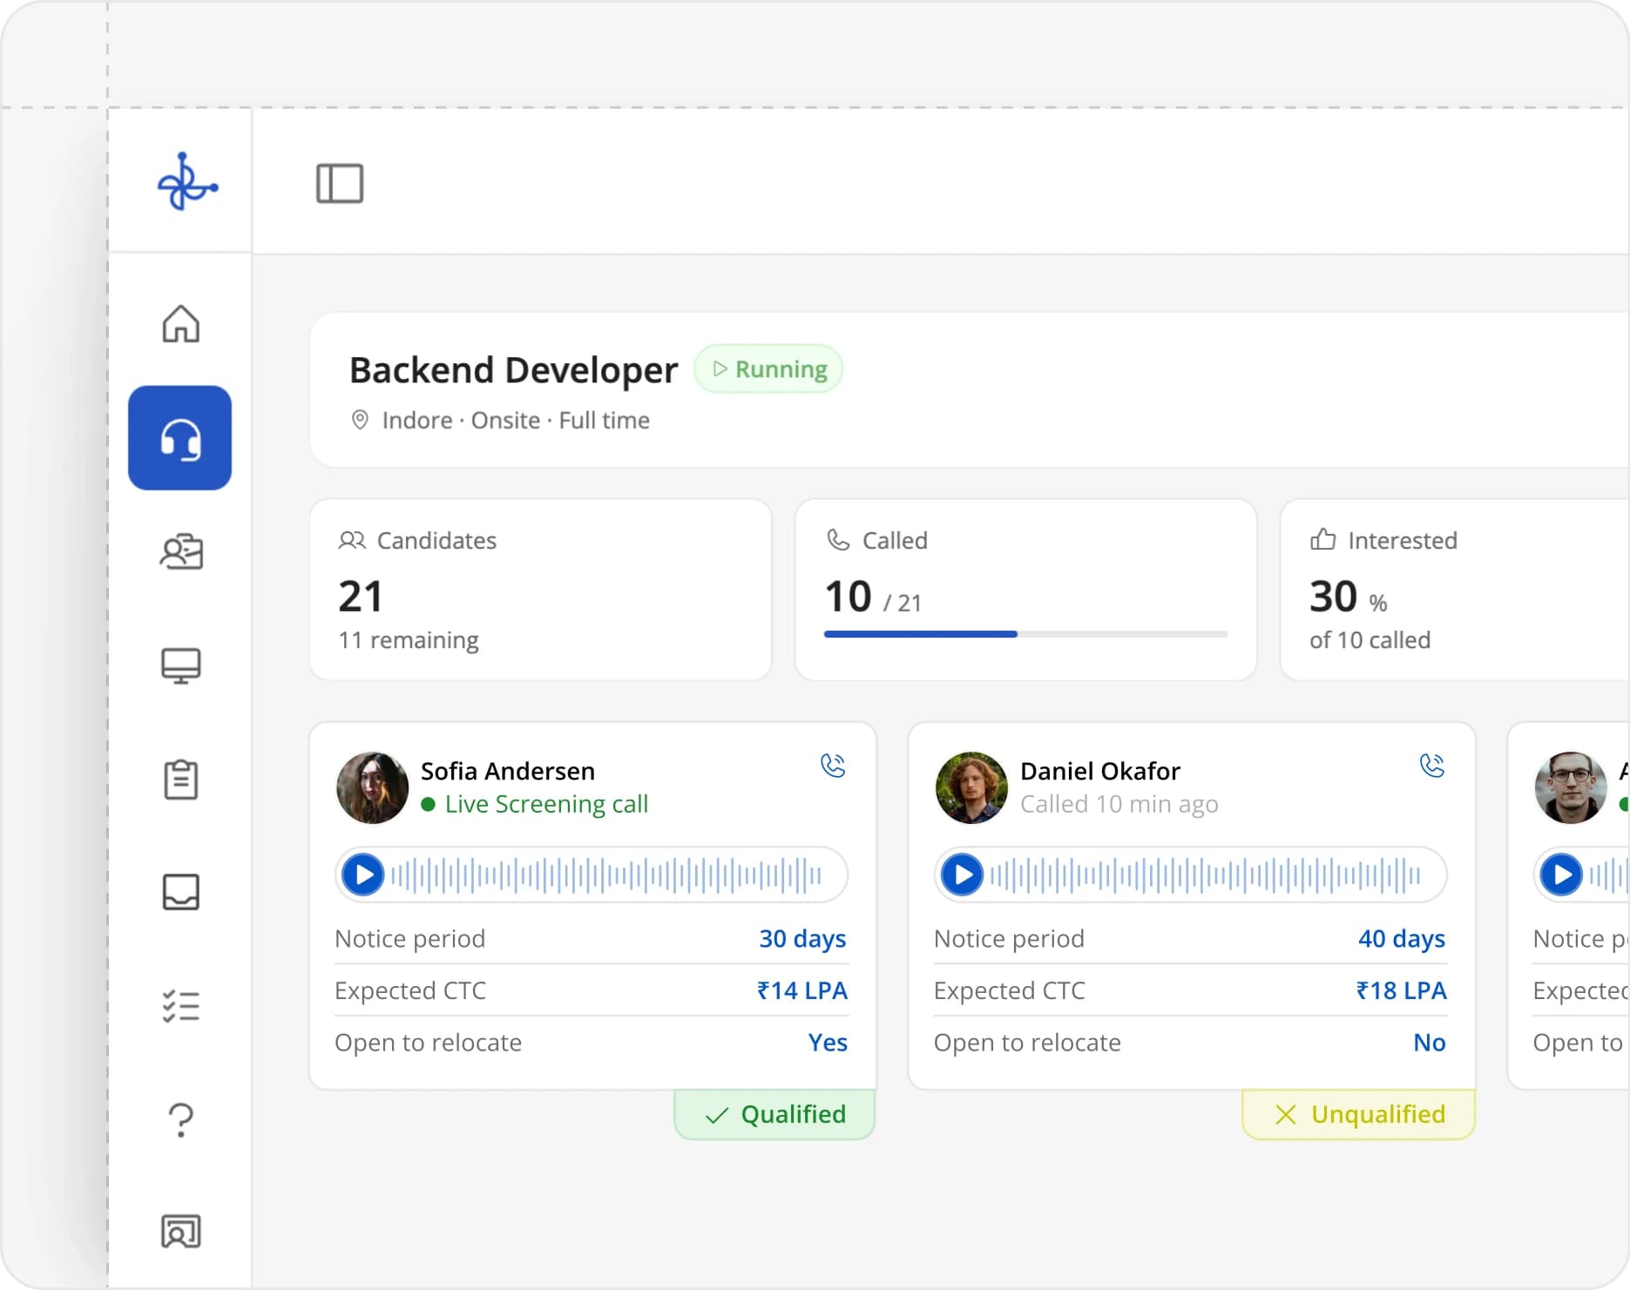The image size is (1630, 1290).
Task: Click the Sofia Andersen name
Action: tap(508, 771)
